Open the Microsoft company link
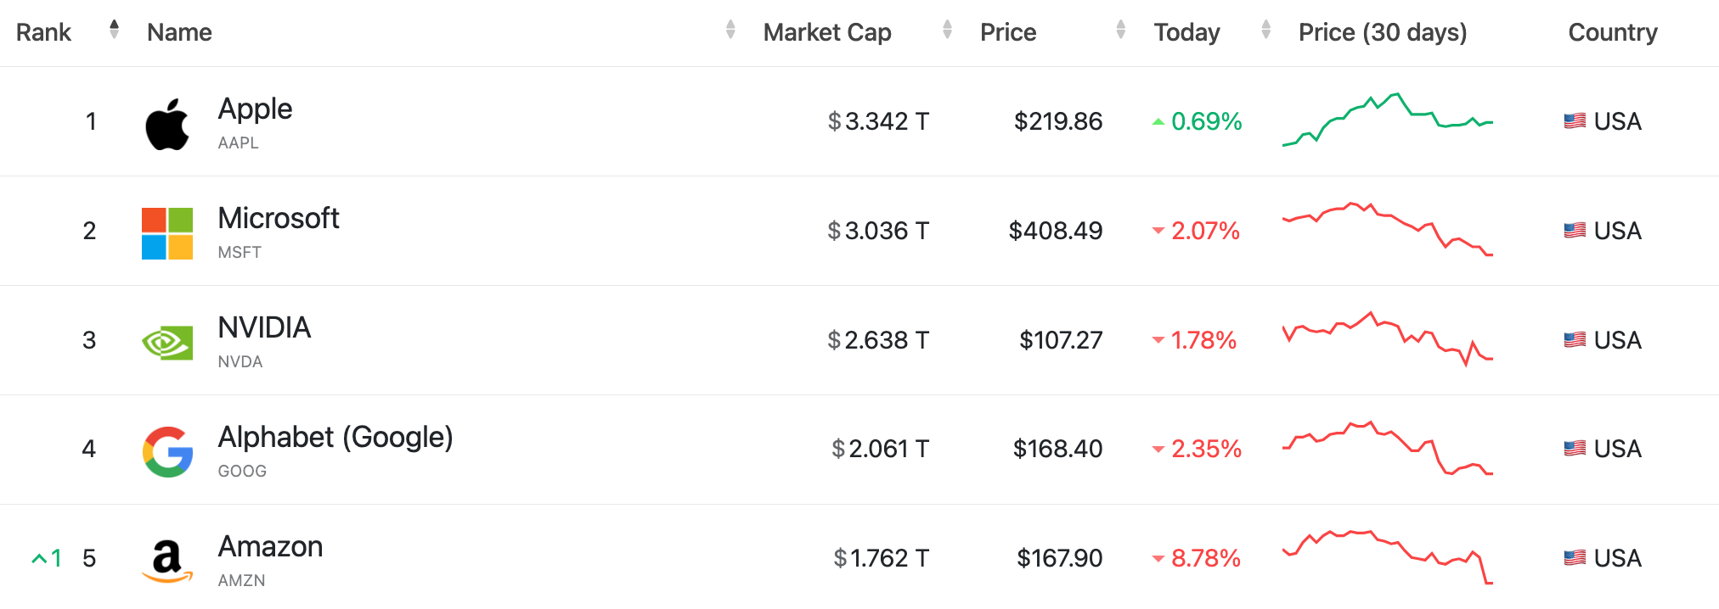 tap(279, 218)
